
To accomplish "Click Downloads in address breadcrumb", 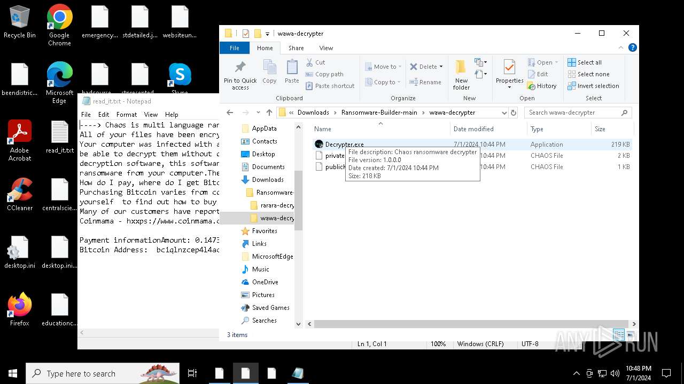I will click(313, 113).
